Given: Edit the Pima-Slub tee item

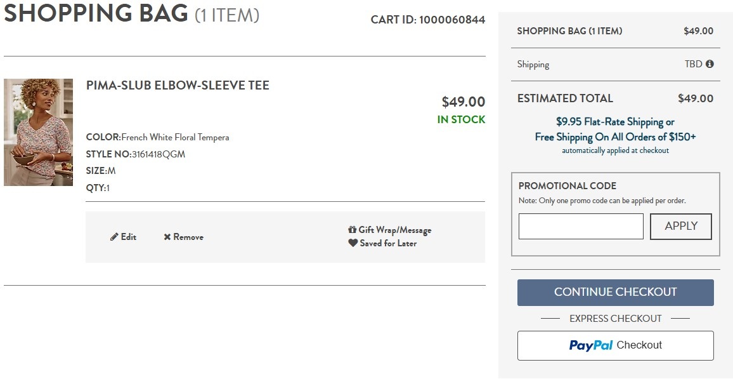Looking at the screenshot, I should click(128, 237).
